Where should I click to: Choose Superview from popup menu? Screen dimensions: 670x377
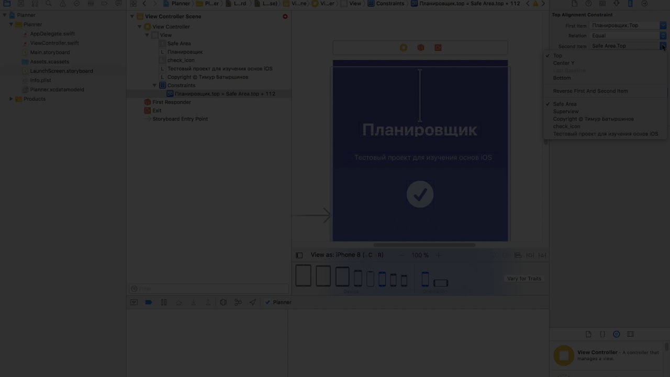point(566,112)
